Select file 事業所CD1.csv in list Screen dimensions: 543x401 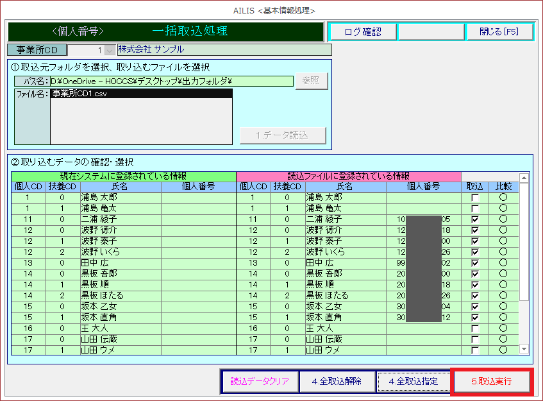pos(141,94)
